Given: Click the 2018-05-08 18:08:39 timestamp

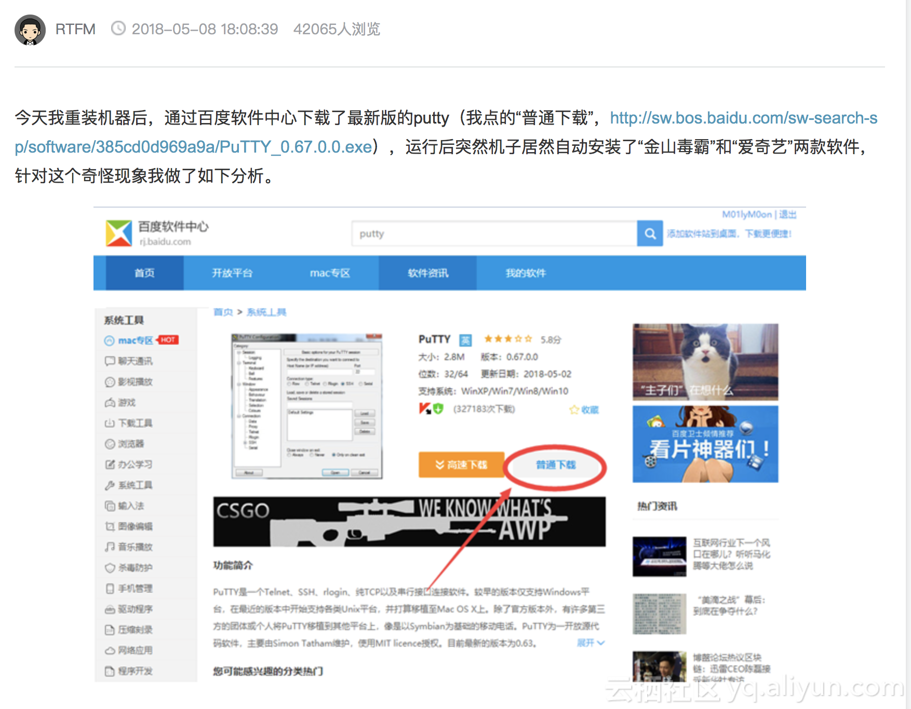Looking at the screenshot, I should point(205,29).
